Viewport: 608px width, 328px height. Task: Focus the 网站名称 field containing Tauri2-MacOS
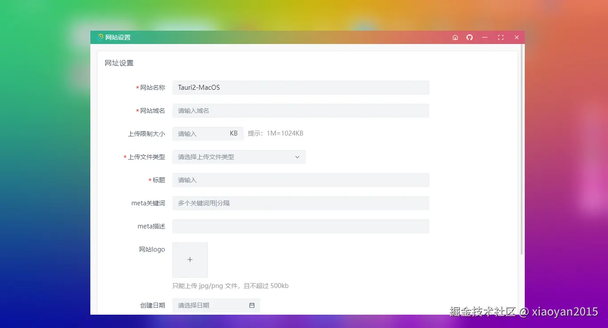point(301,88)
